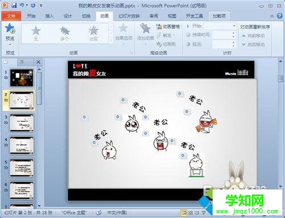Viewport: 285px width, 218px height.
Task: Switch to the 设计 ribbon tab
Action: coord(68,16)
